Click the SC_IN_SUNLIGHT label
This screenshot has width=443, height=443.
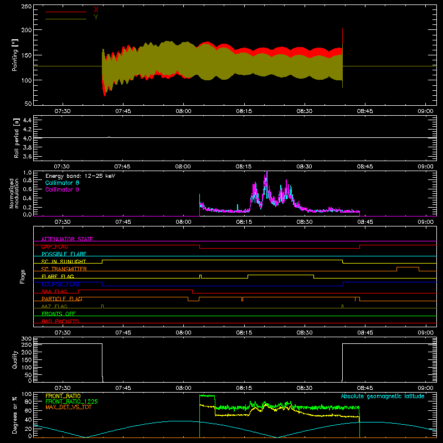point(64,261)
